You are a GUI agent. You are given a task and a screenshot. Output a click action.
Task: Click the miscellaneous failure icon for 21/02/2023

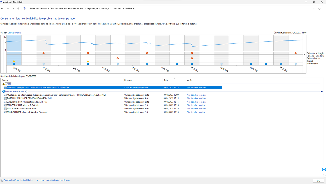pyautogui.click(x=192, y=58)
